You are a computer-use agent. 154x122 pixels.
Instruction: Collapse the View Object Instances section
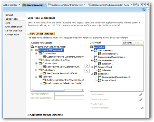pyautogui.click(x=28, y=34)
